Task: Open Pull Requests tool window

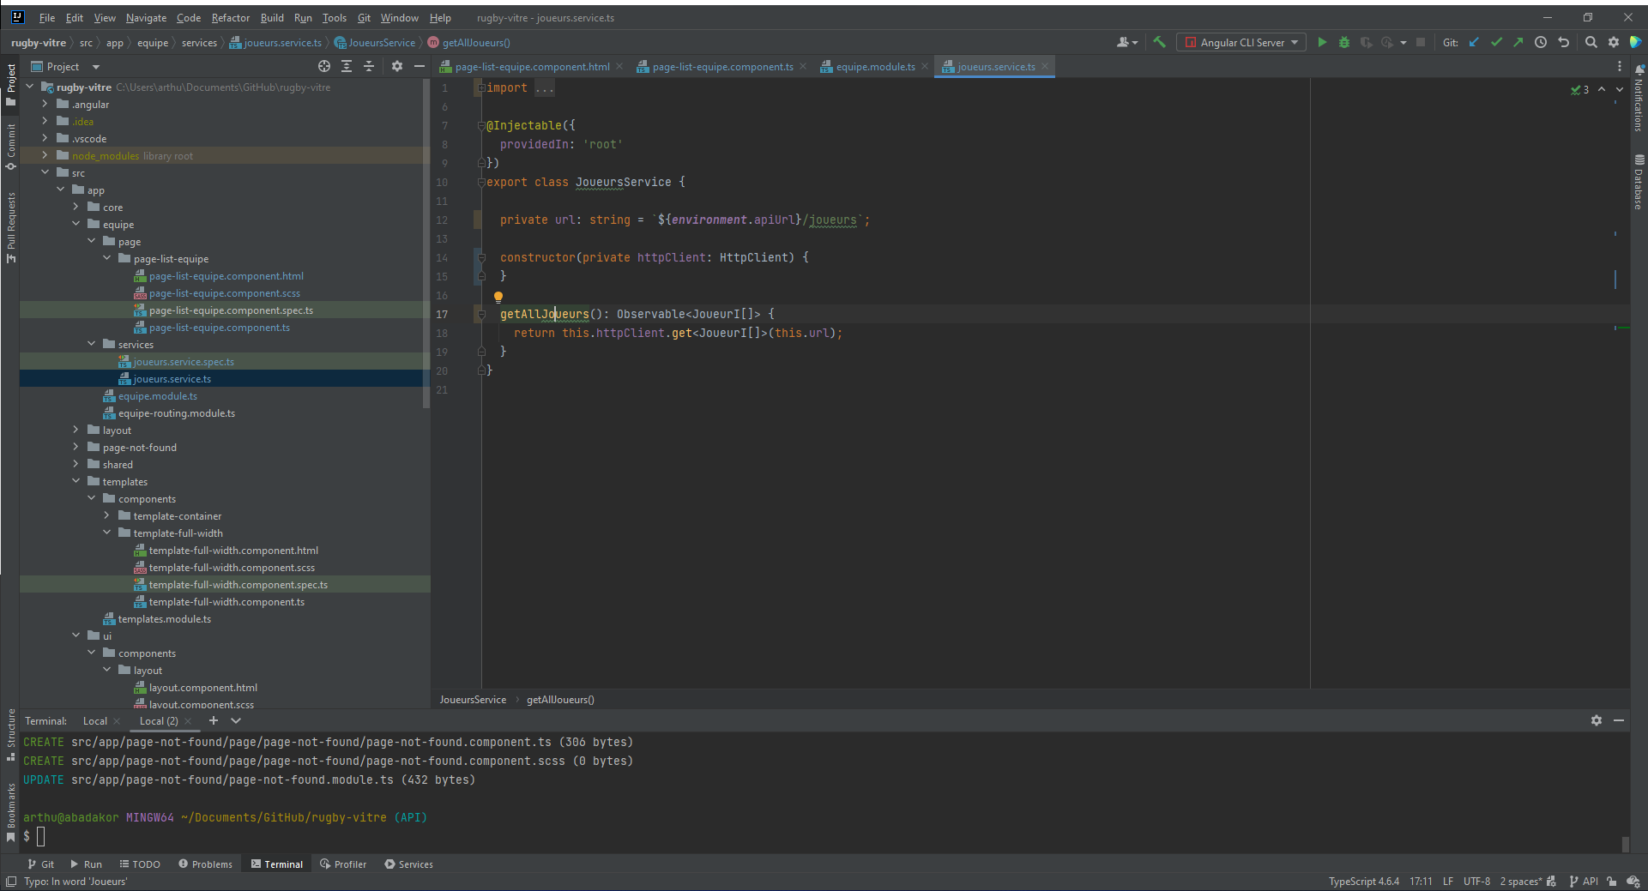Action: pos(10,227)
